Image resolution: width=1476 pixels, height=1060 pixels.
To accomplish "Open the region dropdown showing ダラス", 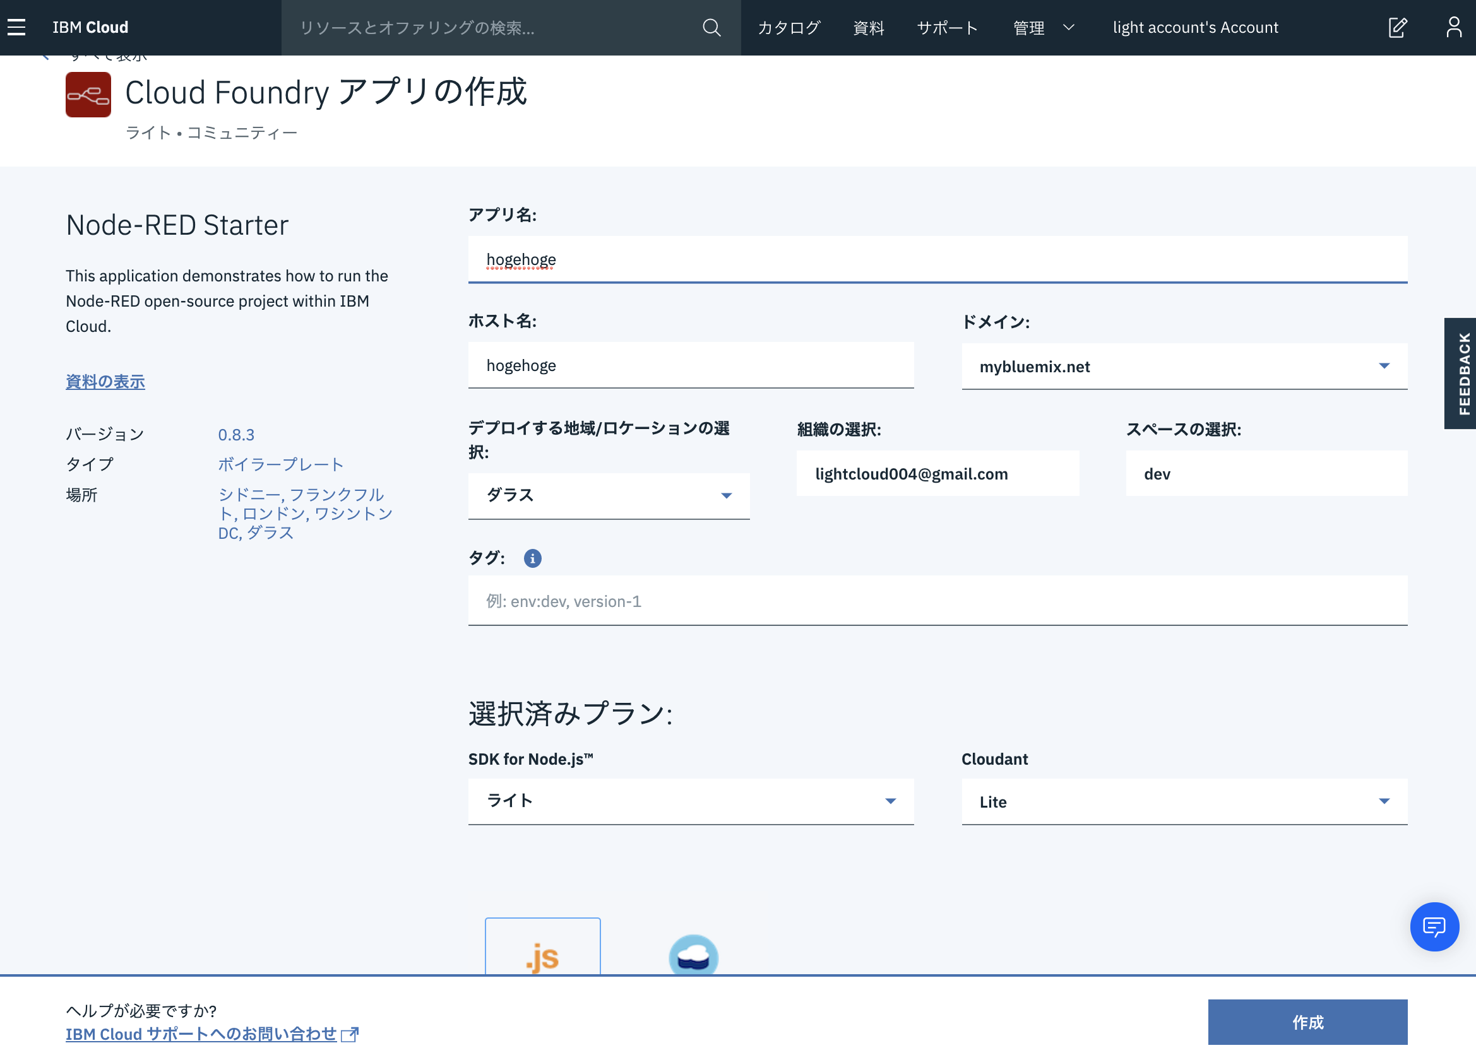I will [609, 495].
